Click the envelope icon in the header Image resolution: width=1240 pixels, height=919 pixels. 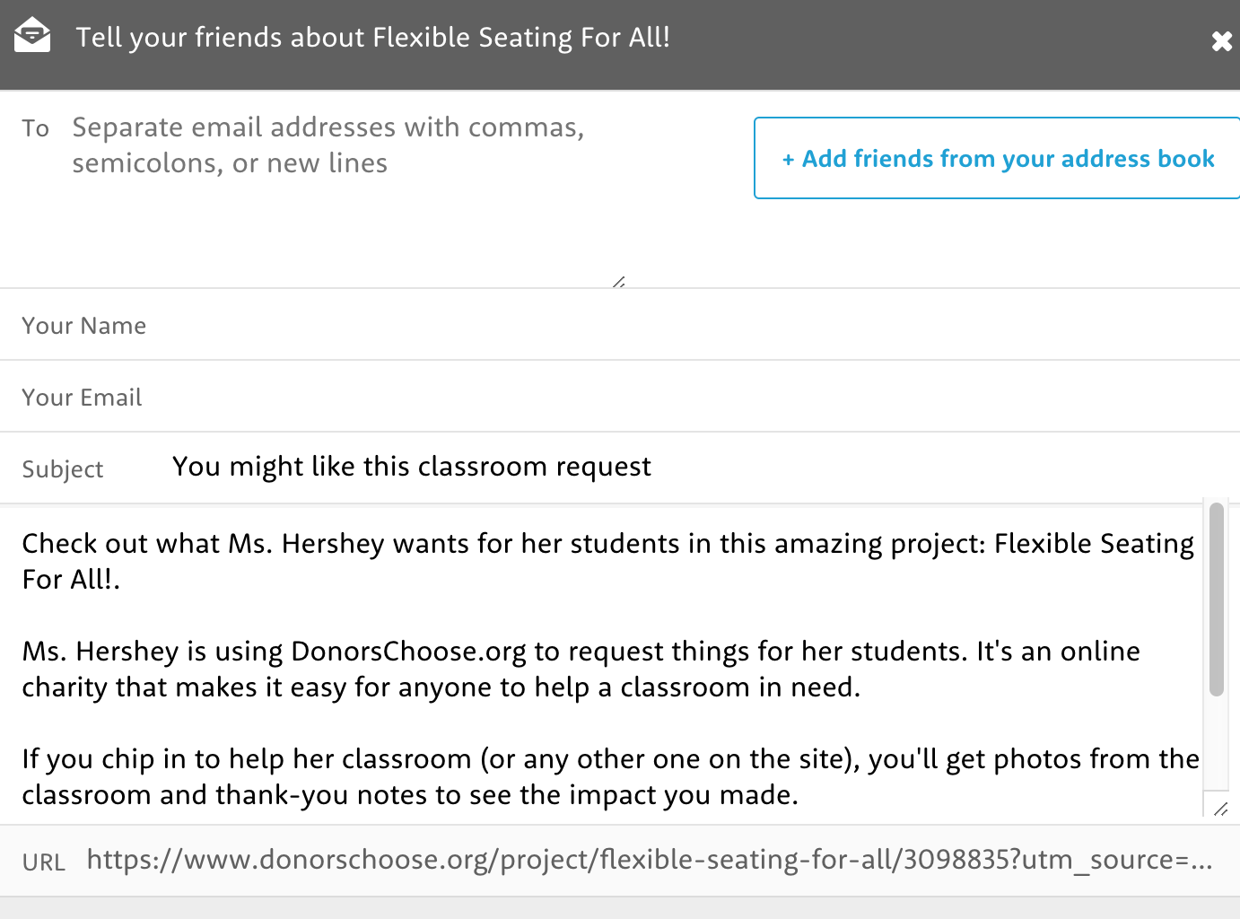(x=32, y=35)
